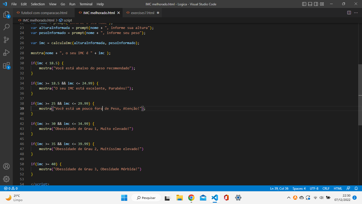Open the Windows Start menu

(124, 198)
